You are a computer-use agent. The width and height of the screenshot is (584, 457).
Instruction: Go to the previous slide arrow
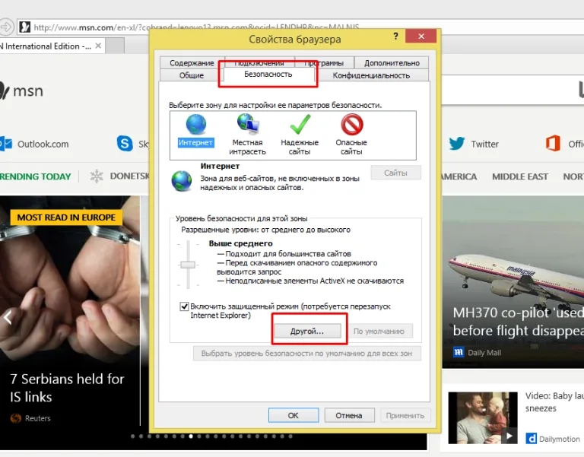coord(8,318)
